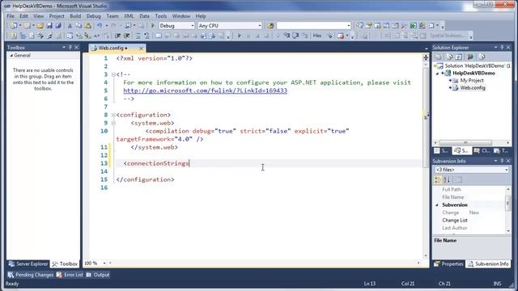Sort Subversion Info properties alphabetically
The width and height of the screenshot is (518, 291).
pos(447,179)
